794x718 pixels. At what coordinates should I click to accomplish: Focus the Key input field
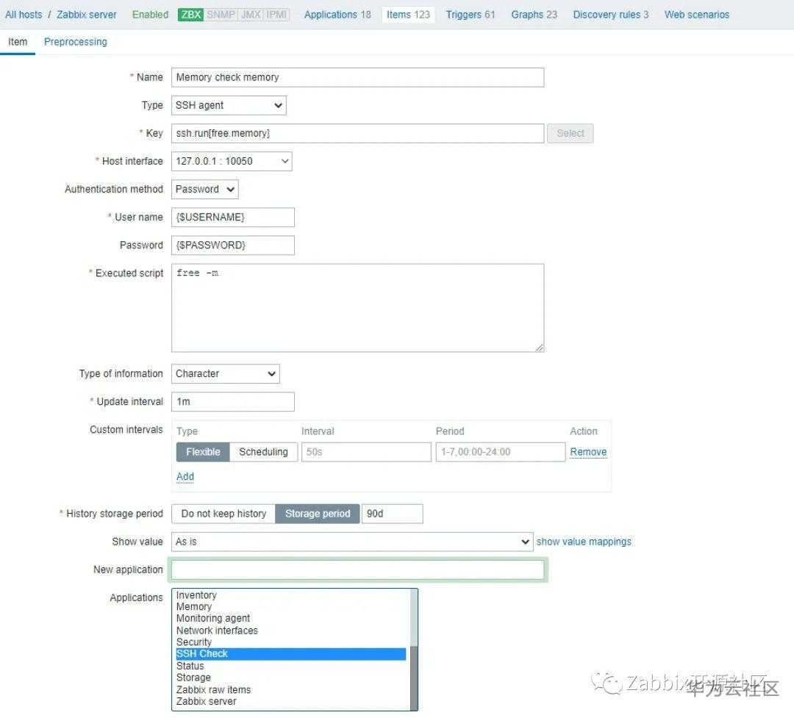pos(357,133)
